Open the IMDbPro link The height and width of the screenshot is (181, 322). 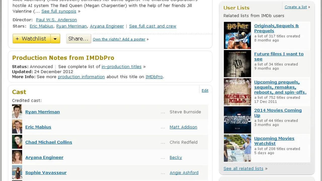(154, 77)
